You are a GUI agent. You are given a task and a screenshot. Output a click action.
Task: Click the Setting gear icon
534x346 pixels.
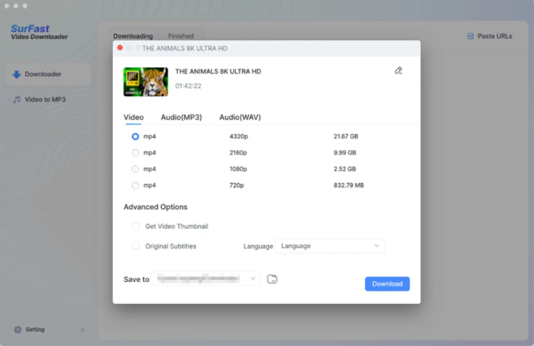[18, 329]
